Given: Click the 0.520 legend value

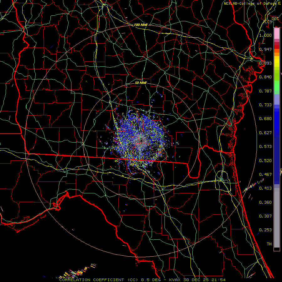Looking at the screenshot, I should click(265, 160).
